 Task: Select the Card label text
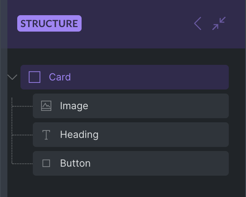click(x=60, y=77)
